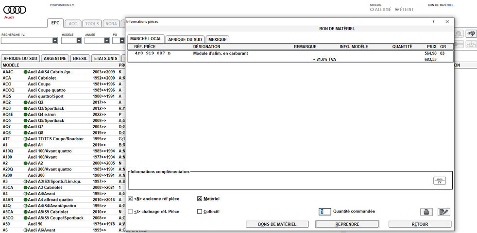Screen dimensions: 477x233
Task: Select the MEXIQUE tab in dialog
Action: click(x=217, y=39)
